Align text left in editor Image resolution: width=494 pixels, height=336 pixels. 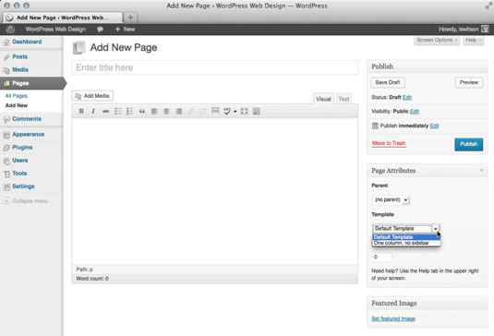pyautogui.click(x=154, y=111)
